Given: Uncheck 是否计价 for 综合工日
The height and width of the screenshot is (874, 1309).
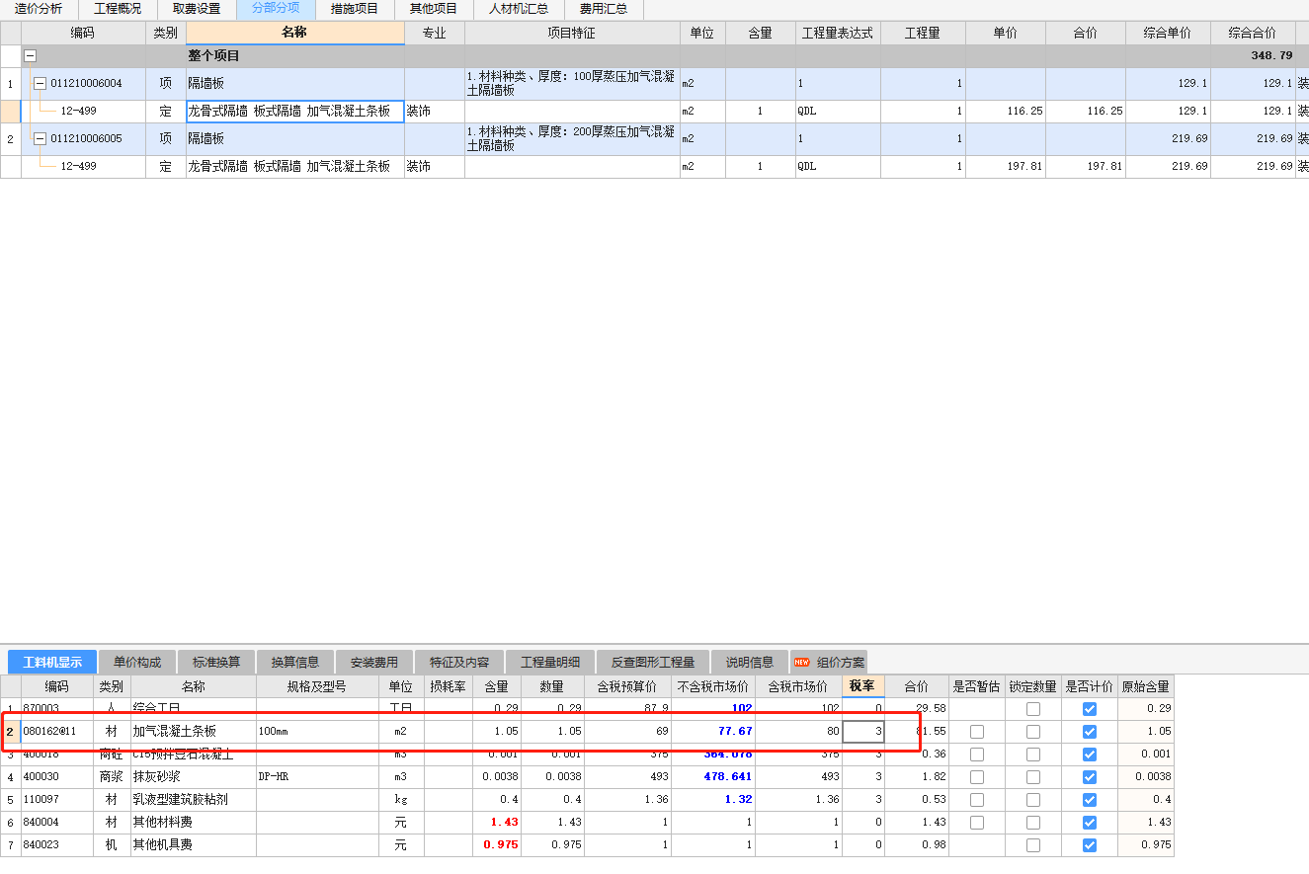Looking at the screenshot, I should [x=1090, y=709].
